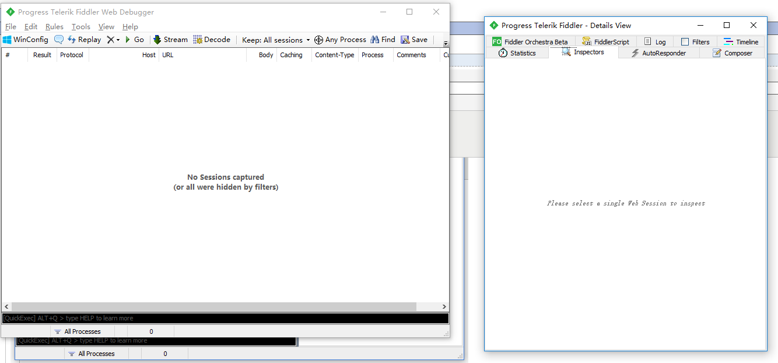Click the comment speech bubble icon
778x363 pixels.
tap(59, 40)
